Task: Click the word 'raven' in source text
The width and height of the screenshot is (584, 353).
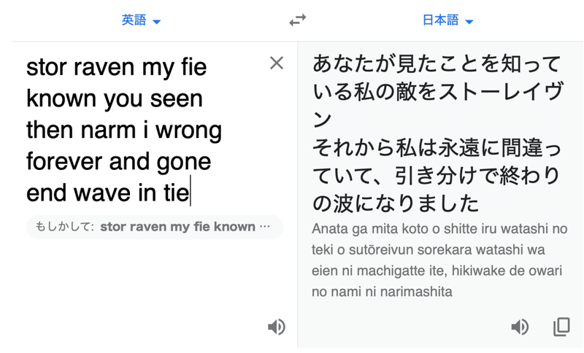Action: (104, 67)
